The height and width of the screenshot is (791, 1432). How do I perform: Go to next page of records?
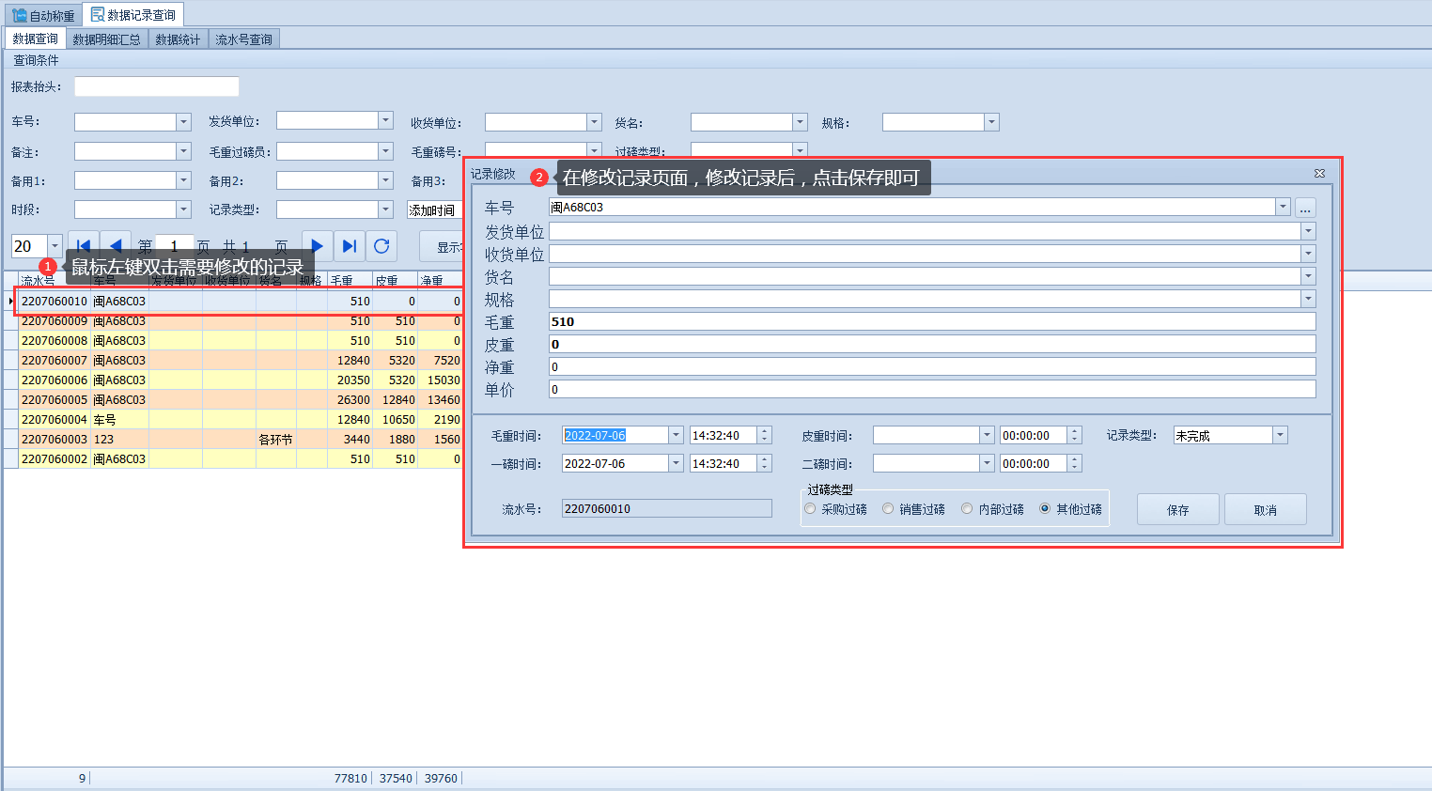coord(318,246)
